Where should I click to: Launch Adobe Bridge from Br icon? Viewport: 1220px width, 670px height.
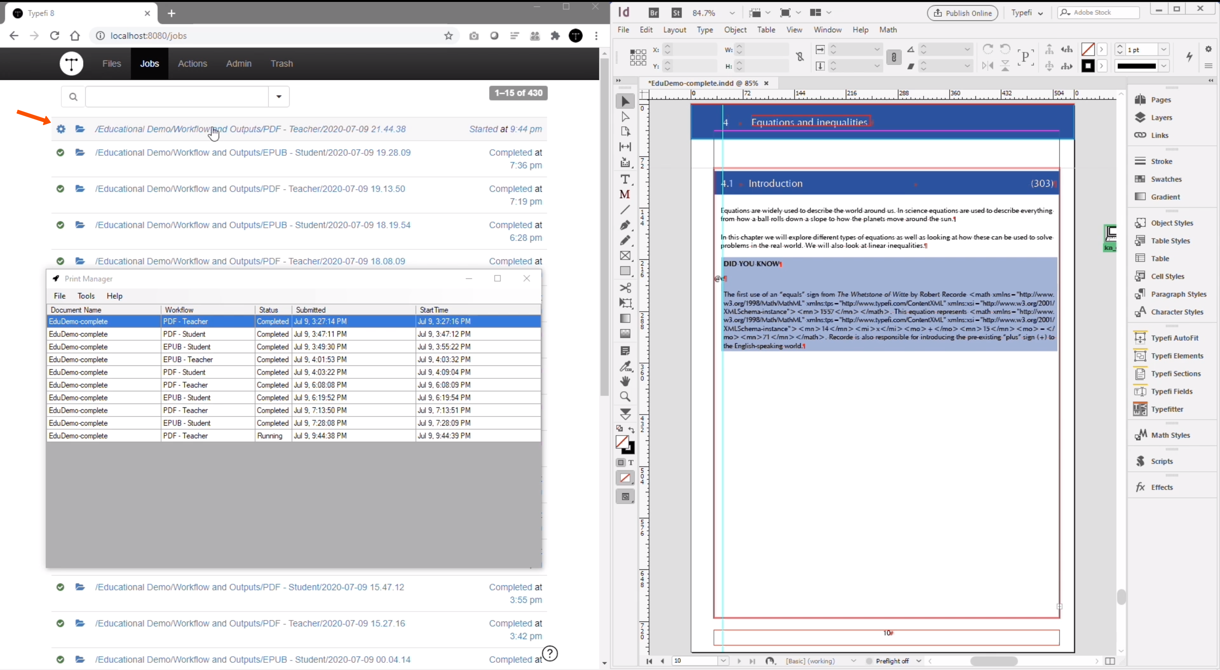pos(654,13)
